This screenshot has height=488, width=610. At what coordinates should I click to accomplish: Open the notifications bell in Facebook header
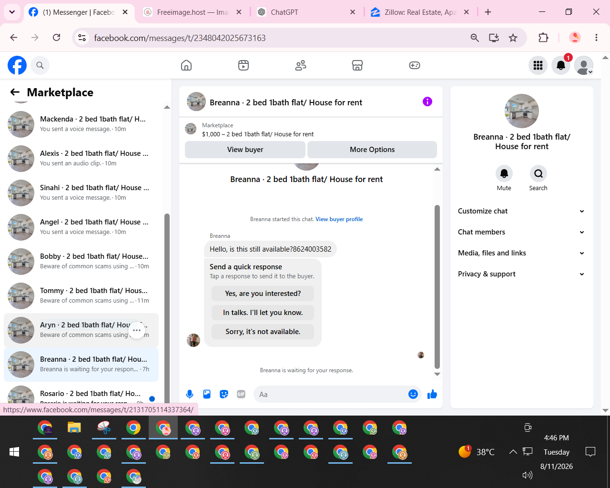561,65
